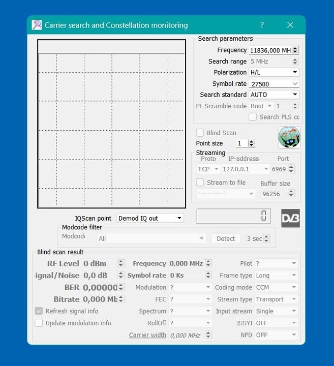Close the Carrier search window

(x=290, y=25)
